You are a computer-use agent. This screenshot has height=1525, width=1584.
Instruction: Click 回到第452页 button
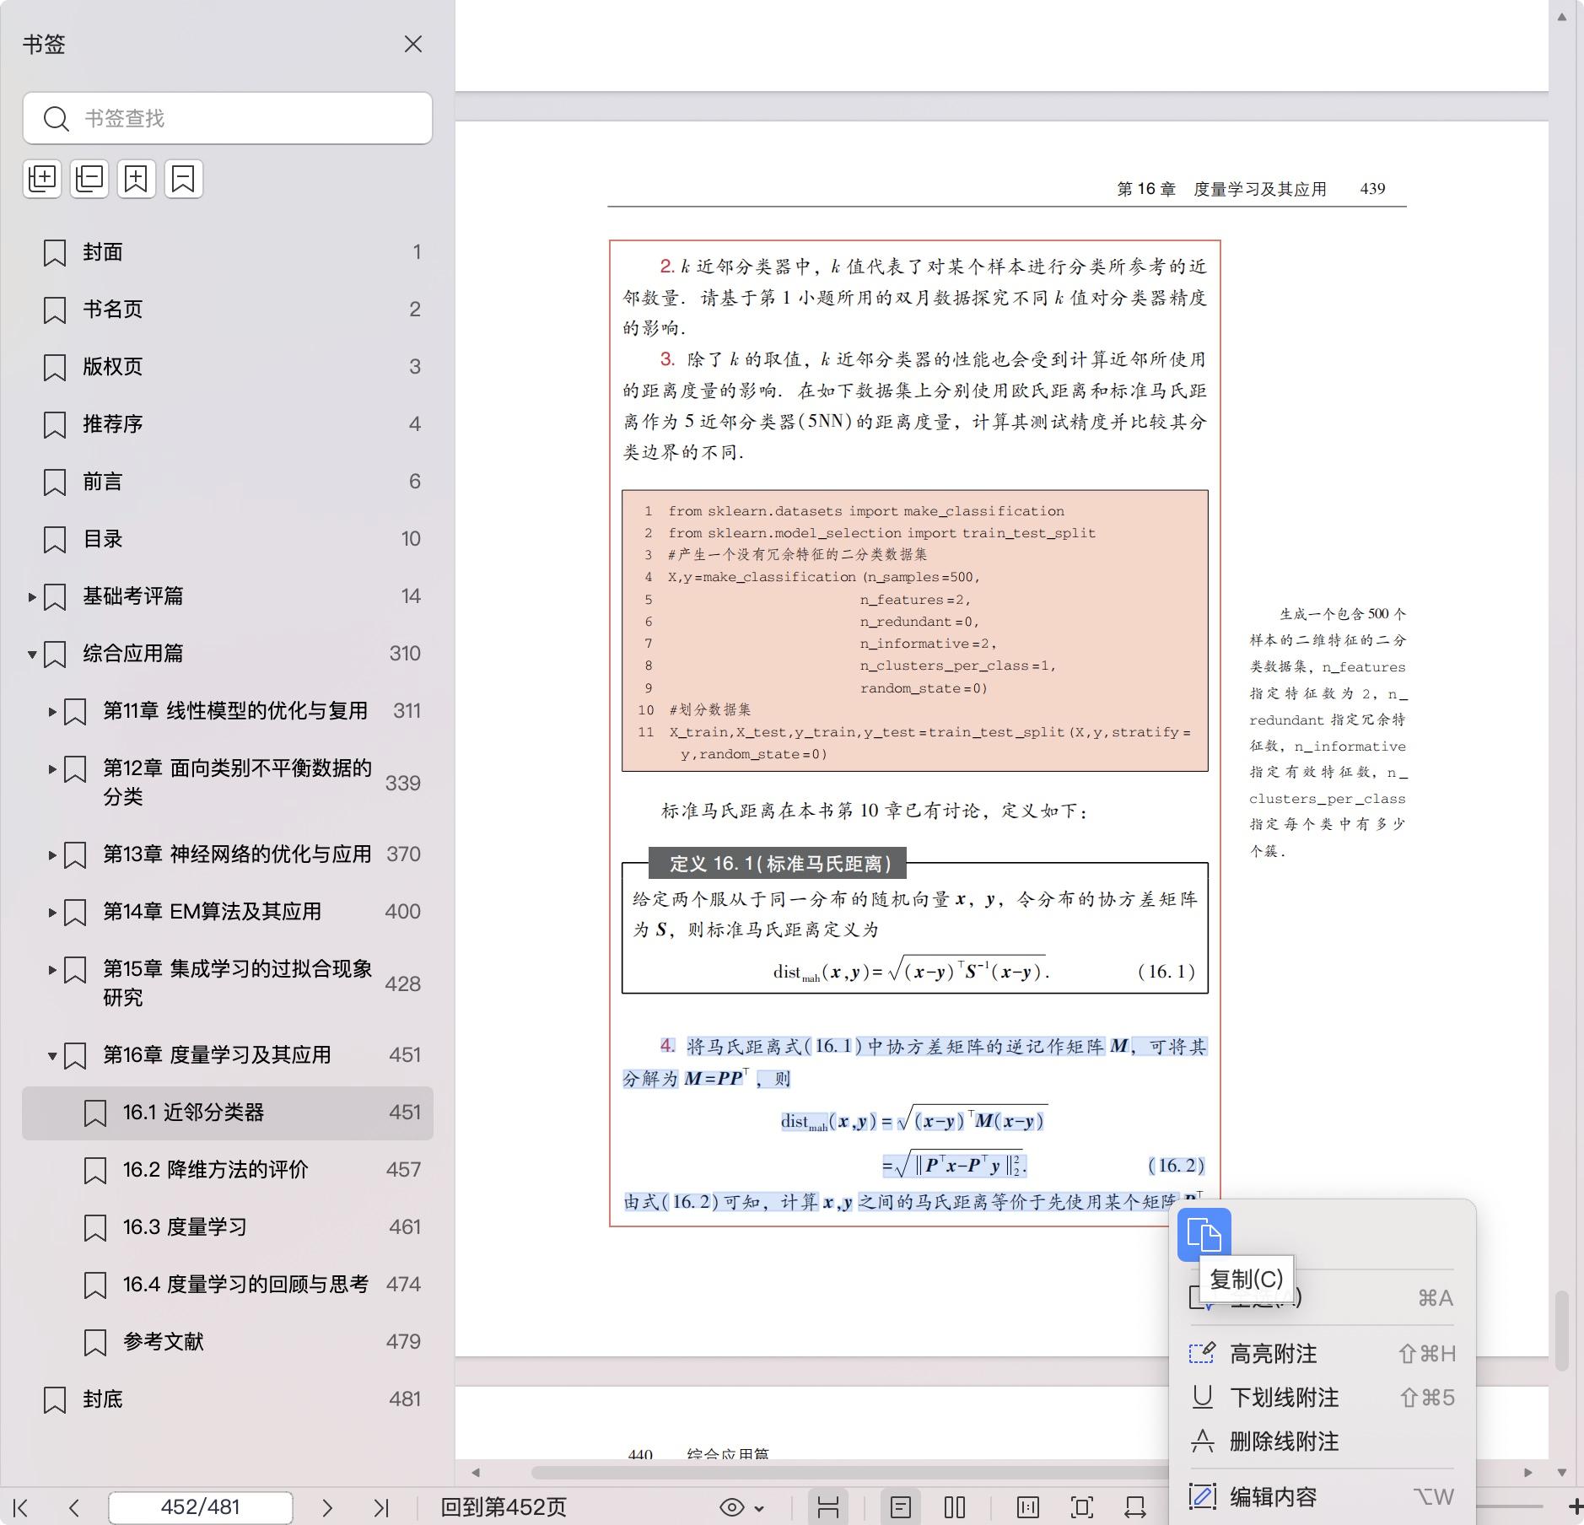tap(504, 1507)
